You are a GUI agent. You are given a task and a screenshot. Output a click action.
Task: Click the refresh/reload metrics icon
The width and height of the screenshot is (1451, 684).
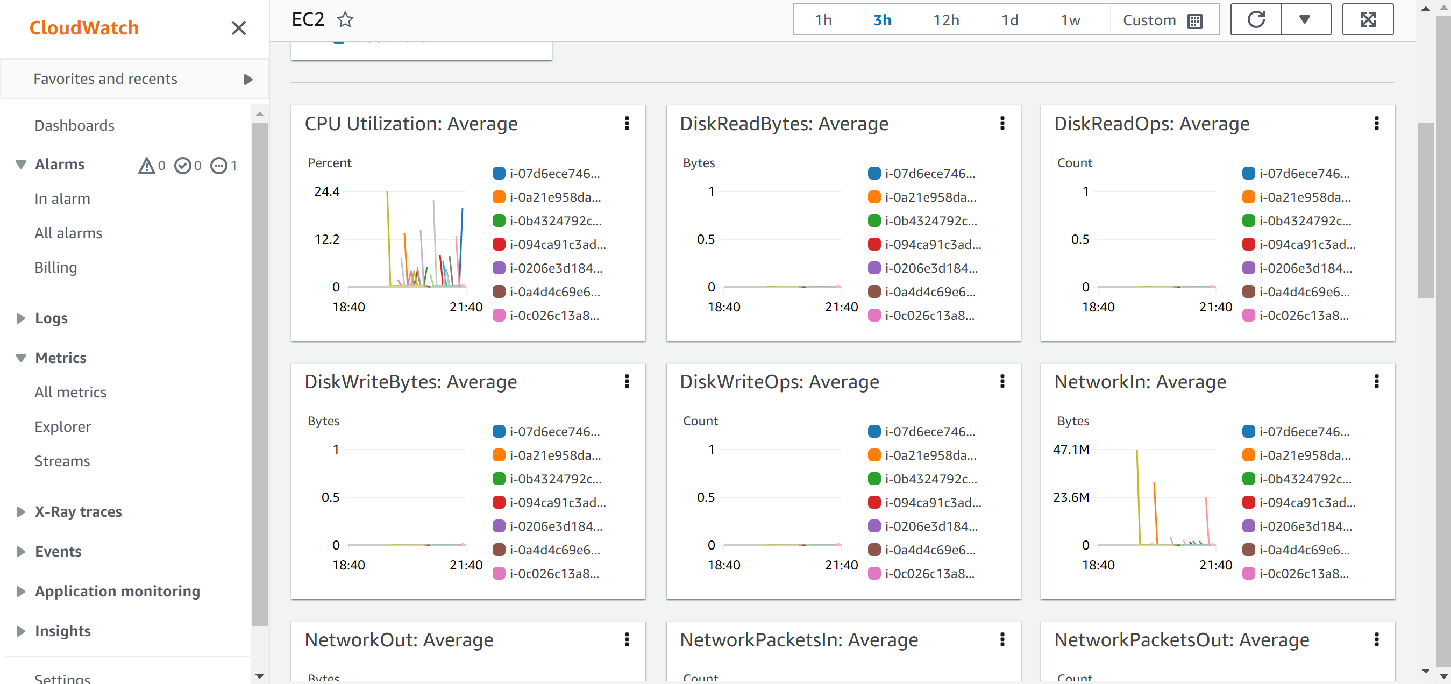1257,19
